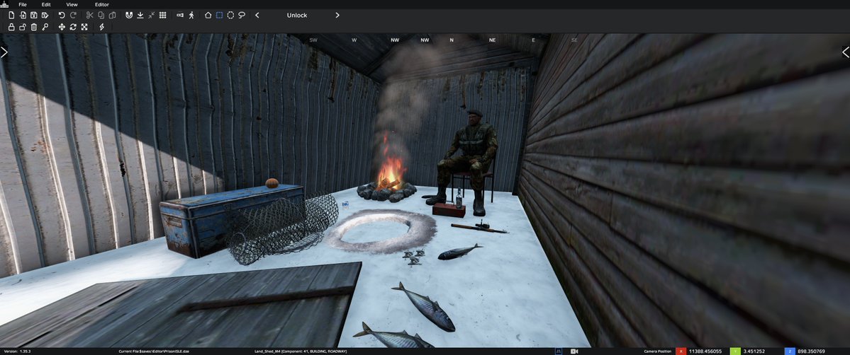Select the circle selection tool
This screenshot has width=850, height=355.
click(230, 15)
